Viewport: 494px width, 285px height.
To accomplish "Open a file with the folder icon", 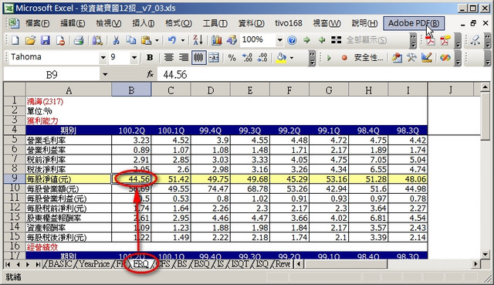I will 30,40.
